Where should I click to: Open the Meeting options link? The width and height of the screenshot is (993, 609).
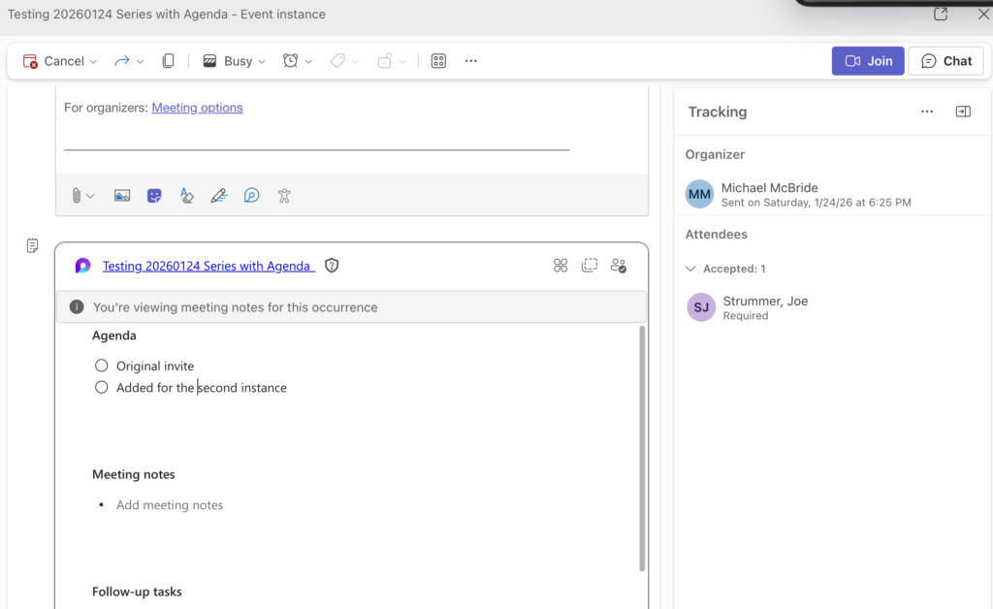197,108
